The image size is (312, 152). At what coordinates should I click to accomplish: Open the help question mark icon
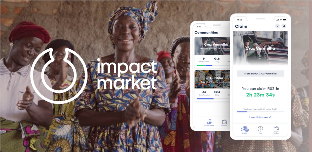tap(277, 26)
